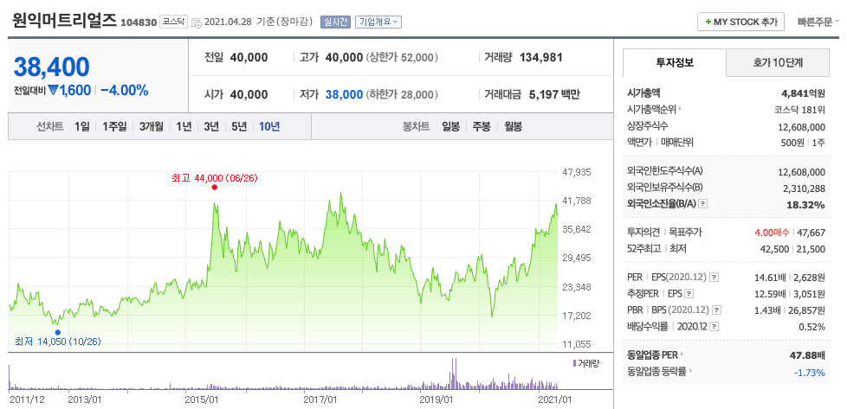Click the red 최고 44,000 high point marker

click(215, 188)
